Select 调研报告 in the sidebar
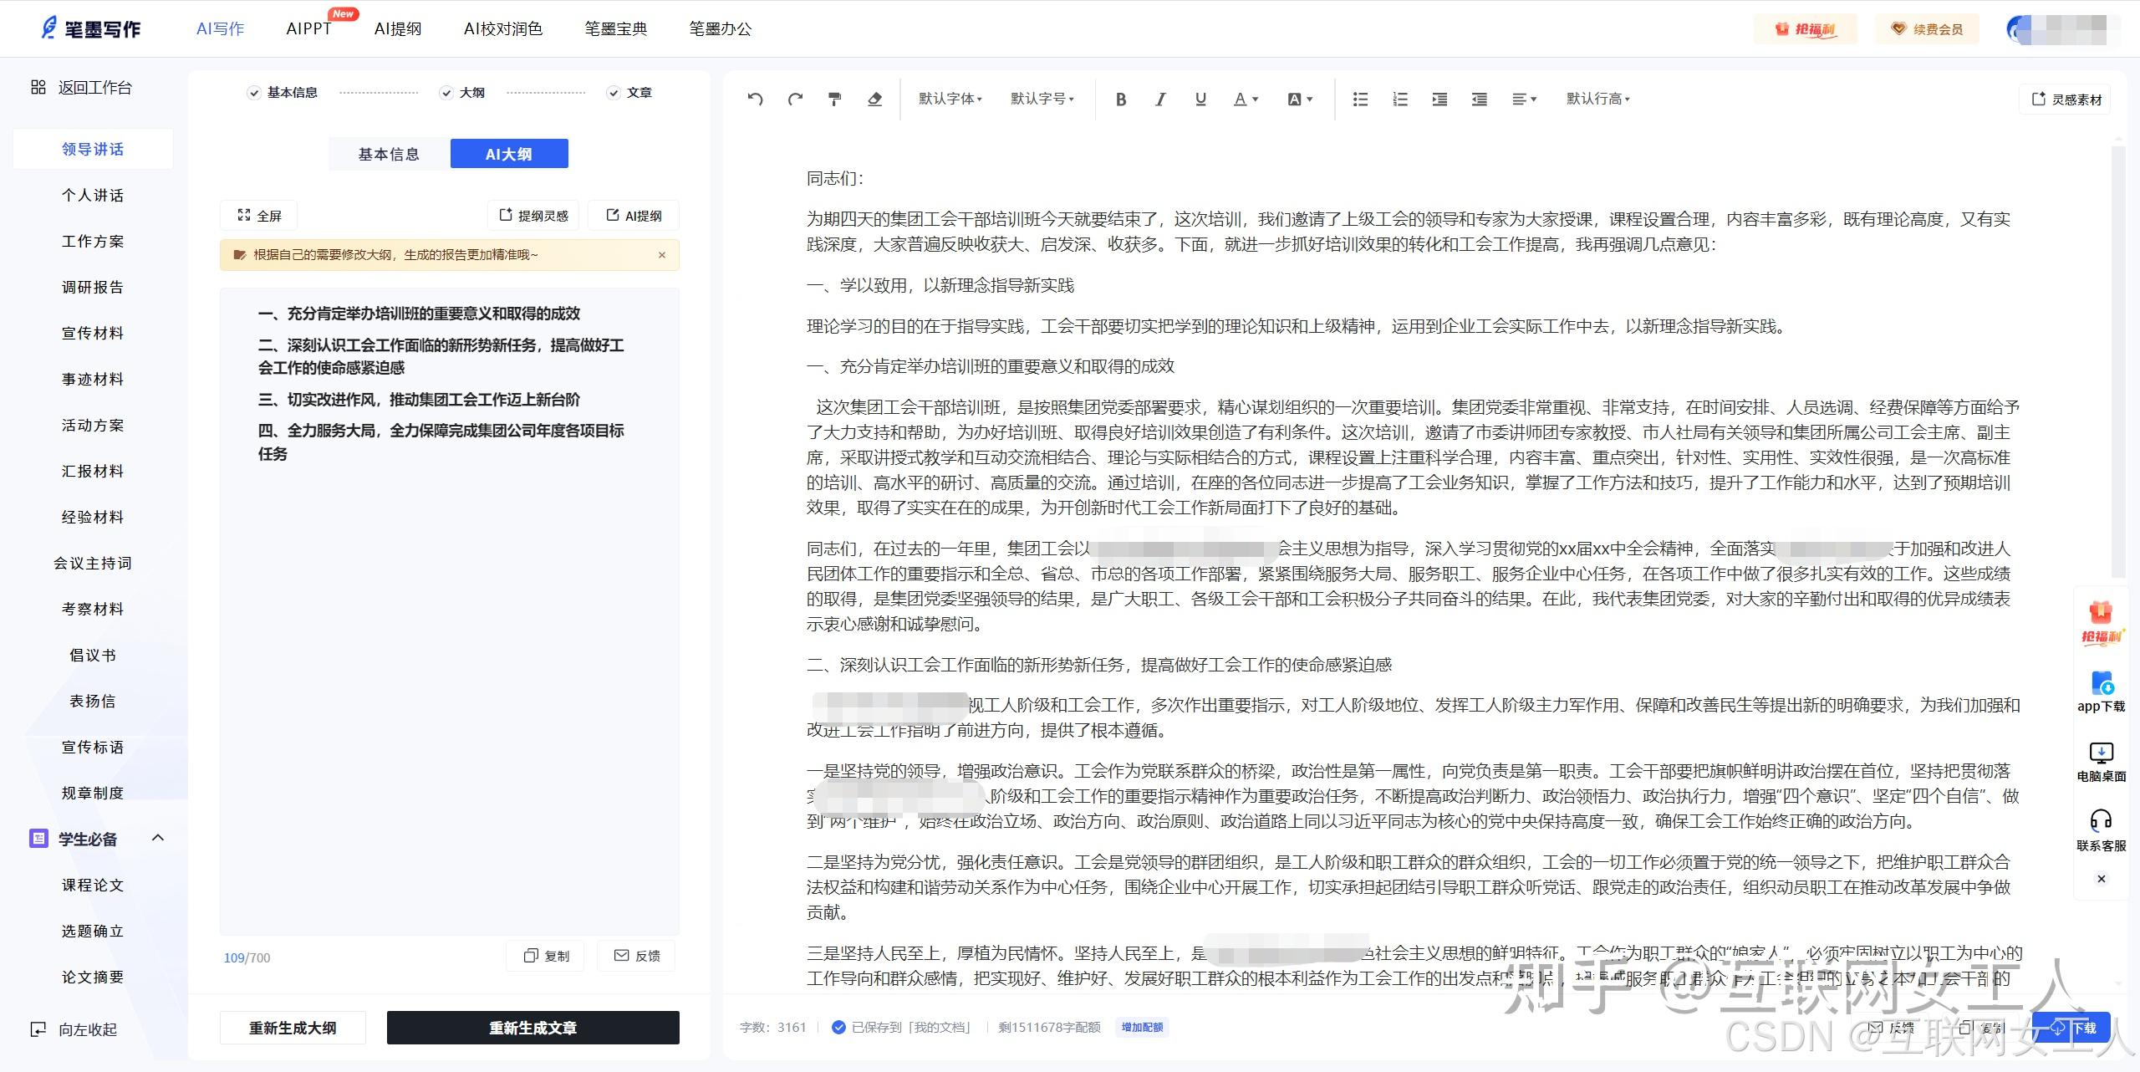Screen dimensions: 2140x1072 click(93, 287)
